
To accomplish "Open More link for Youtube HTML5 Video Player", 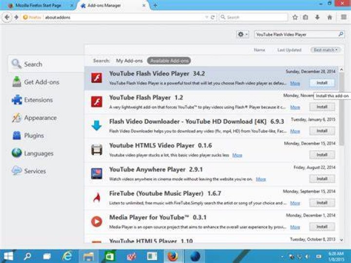I will pyautogui.click(x=237, y=155).
